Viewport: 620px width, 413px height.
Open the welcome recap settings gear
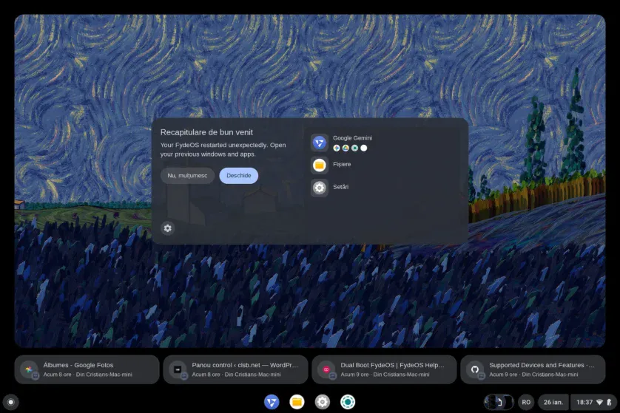click(168, 228)
